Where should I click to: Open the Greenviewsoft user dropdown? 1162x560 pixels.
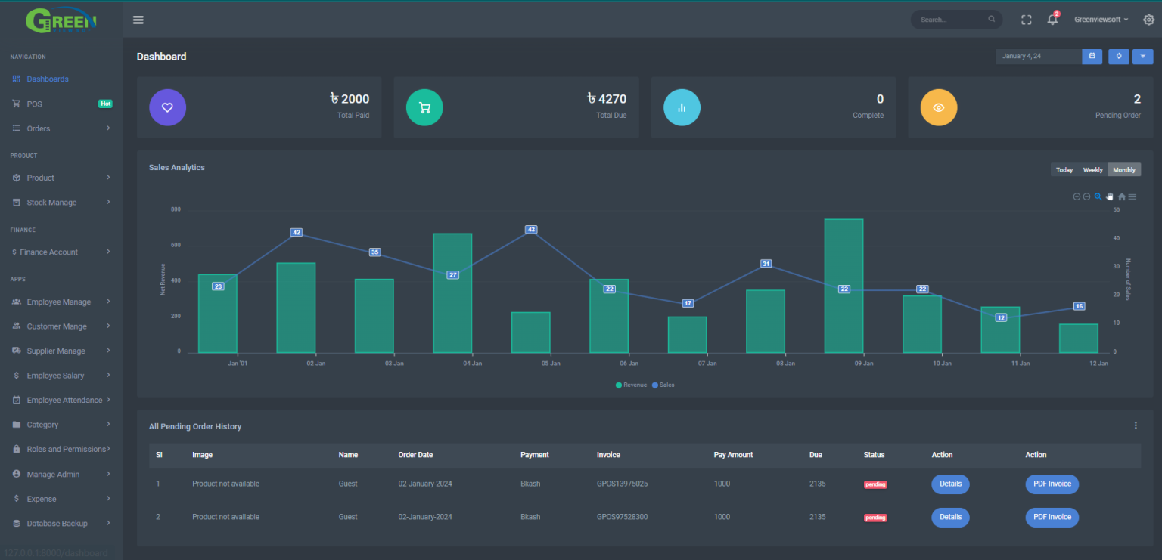[x=1101, y=20]
